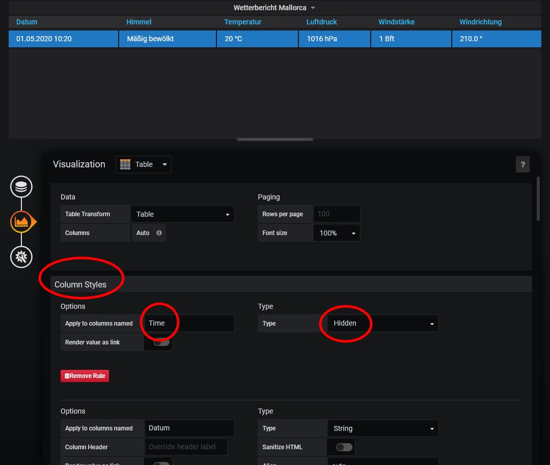
Task: Open the General settings gear step
Action: pos(21,257)
